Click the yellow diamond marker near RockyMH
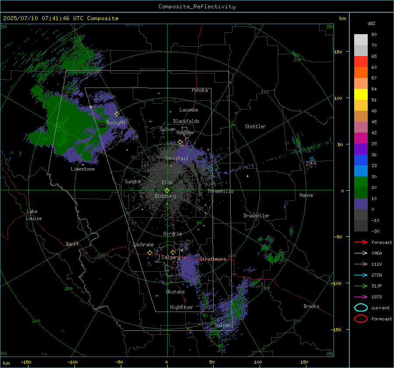 117,114
